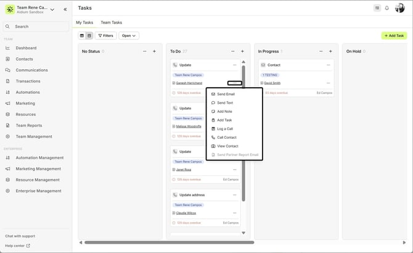The height and width of the screenshot is (253, 413).
Task: Open the Contact card options menu
Action: coord(328,65)
